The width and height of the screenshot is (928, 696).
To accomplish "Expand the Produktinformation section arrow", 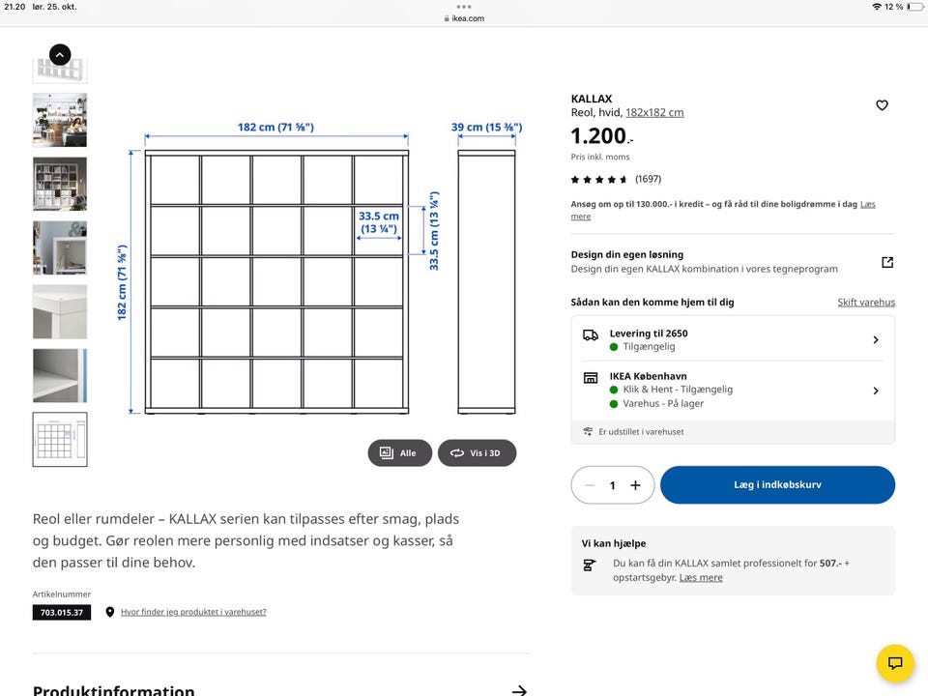I will [x=519, y=690].
